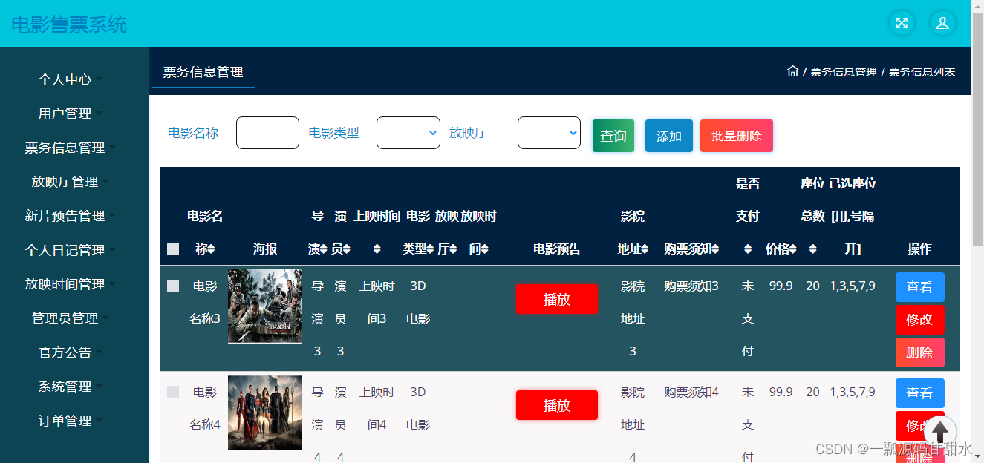Open 系统管理 in the sidebar
984x463 pixels.
70,387
